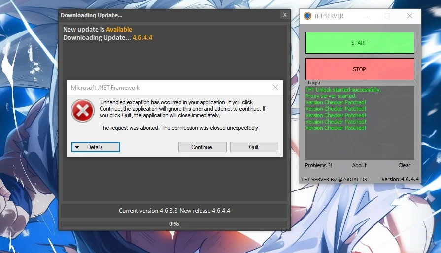Open the Problems ?! link in TFT SERVER
Viewport: 441px width, 253px height.
point(318,165)
